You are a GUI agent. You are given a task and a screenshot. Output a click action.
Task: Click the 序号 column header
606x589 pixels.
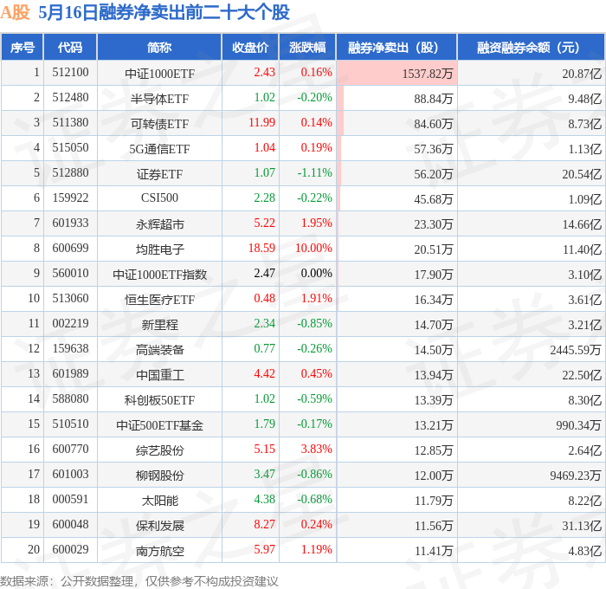pos(23,47)
